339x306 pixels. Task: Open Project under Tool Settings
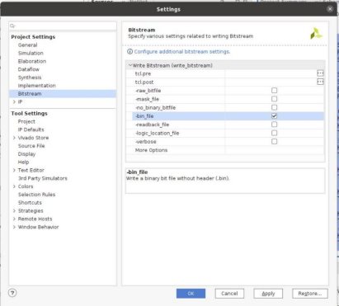coord(26,121)
